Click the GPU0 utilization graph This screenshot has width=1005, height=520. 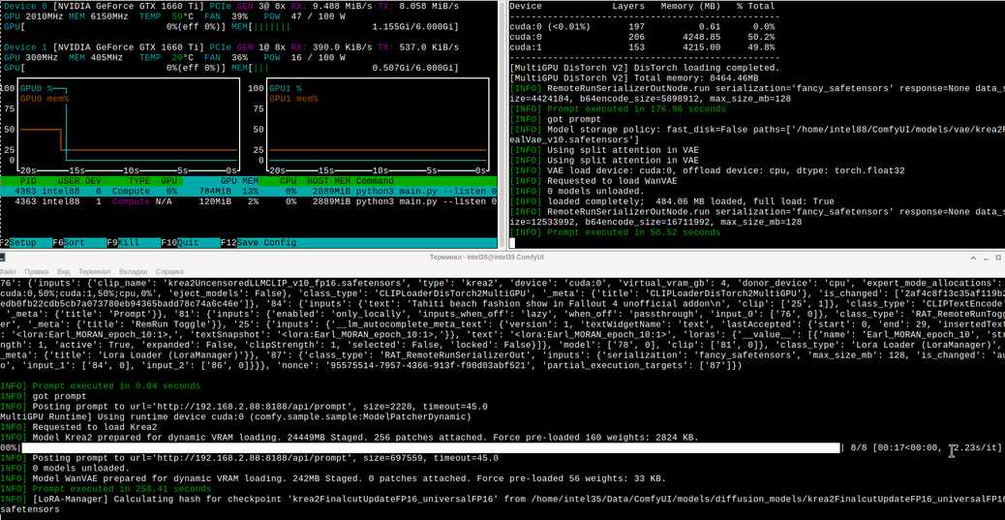coord(128,124)
